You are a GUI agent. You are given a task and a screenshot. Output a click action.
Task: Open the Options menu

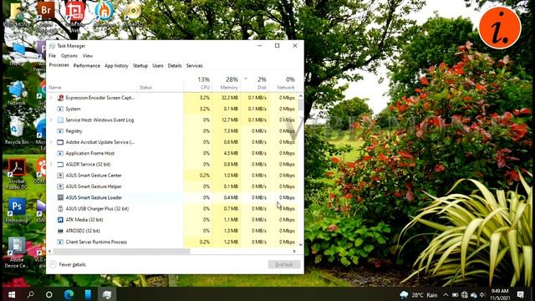tap(69, 56)
